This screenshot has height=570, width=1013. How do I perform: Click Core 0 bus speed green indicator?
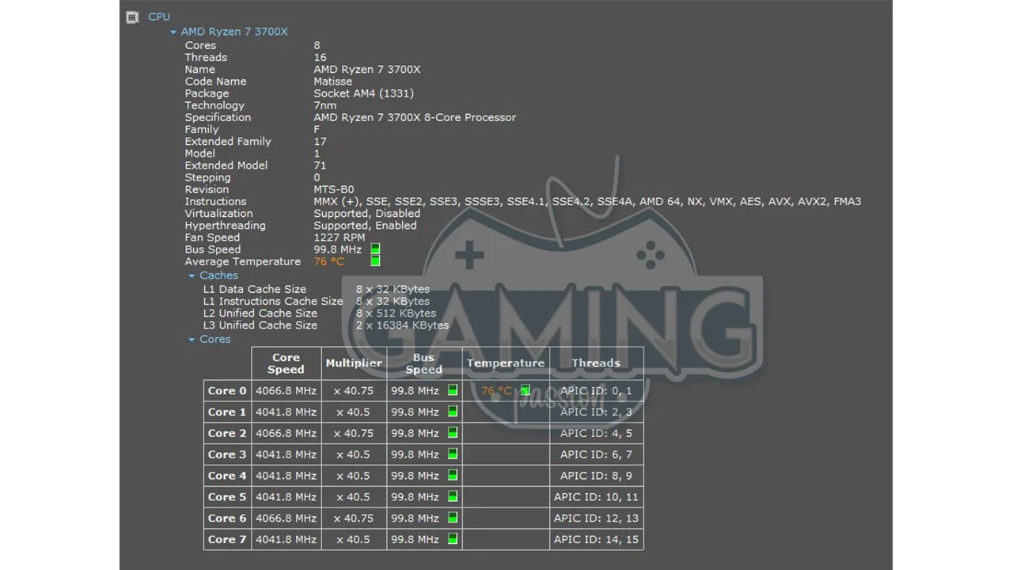point(453,390)
